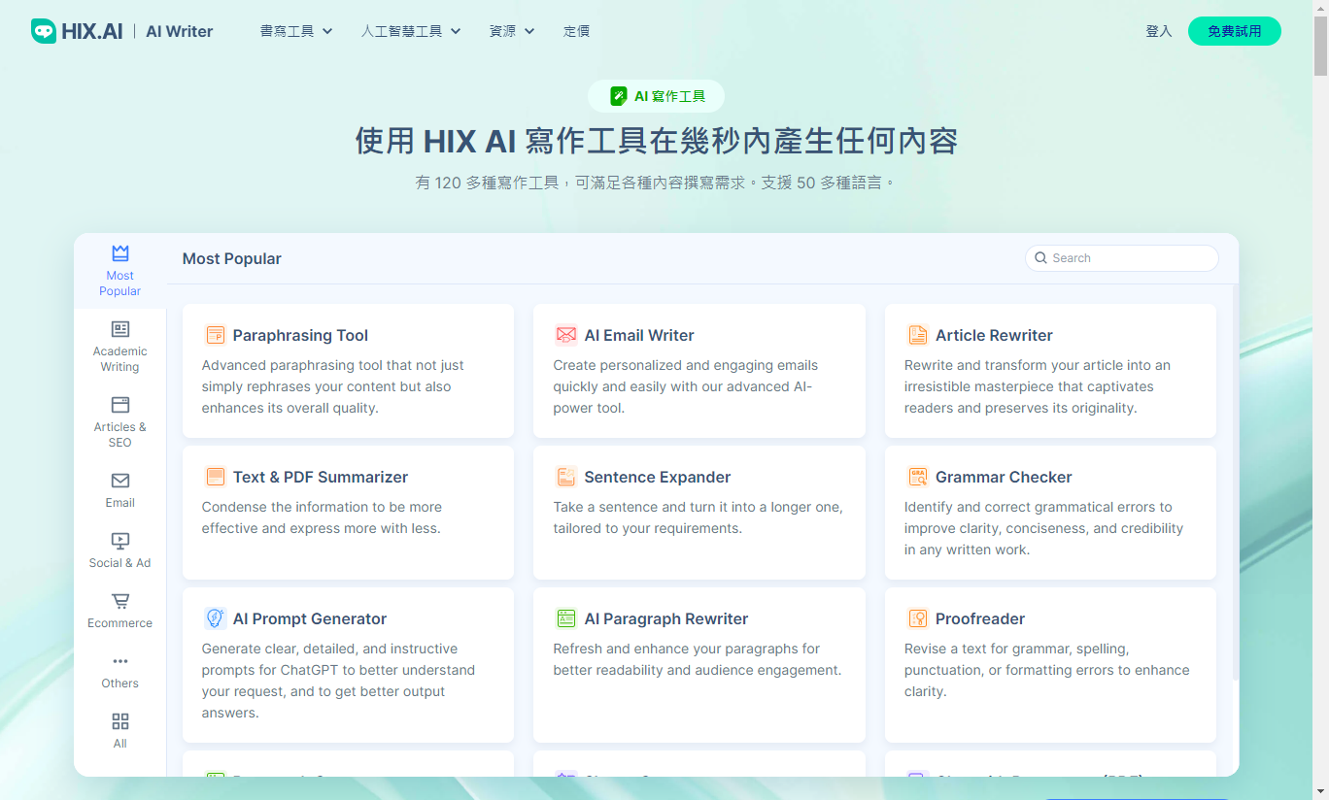
Task: Click the Grammar Checker card icon
Action: [x=918, y=477]
